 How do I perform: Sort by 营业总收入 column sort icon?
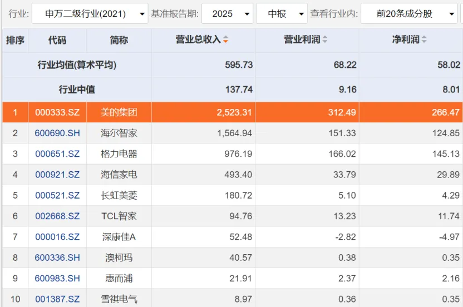click(x=225, y=40)
